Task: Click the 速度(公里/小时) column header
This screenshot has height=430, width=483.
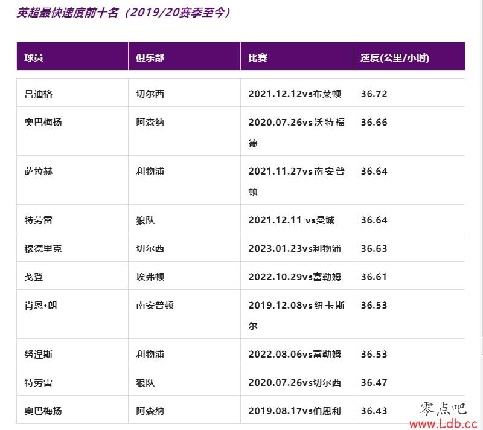Action: (x=409, y=56)
